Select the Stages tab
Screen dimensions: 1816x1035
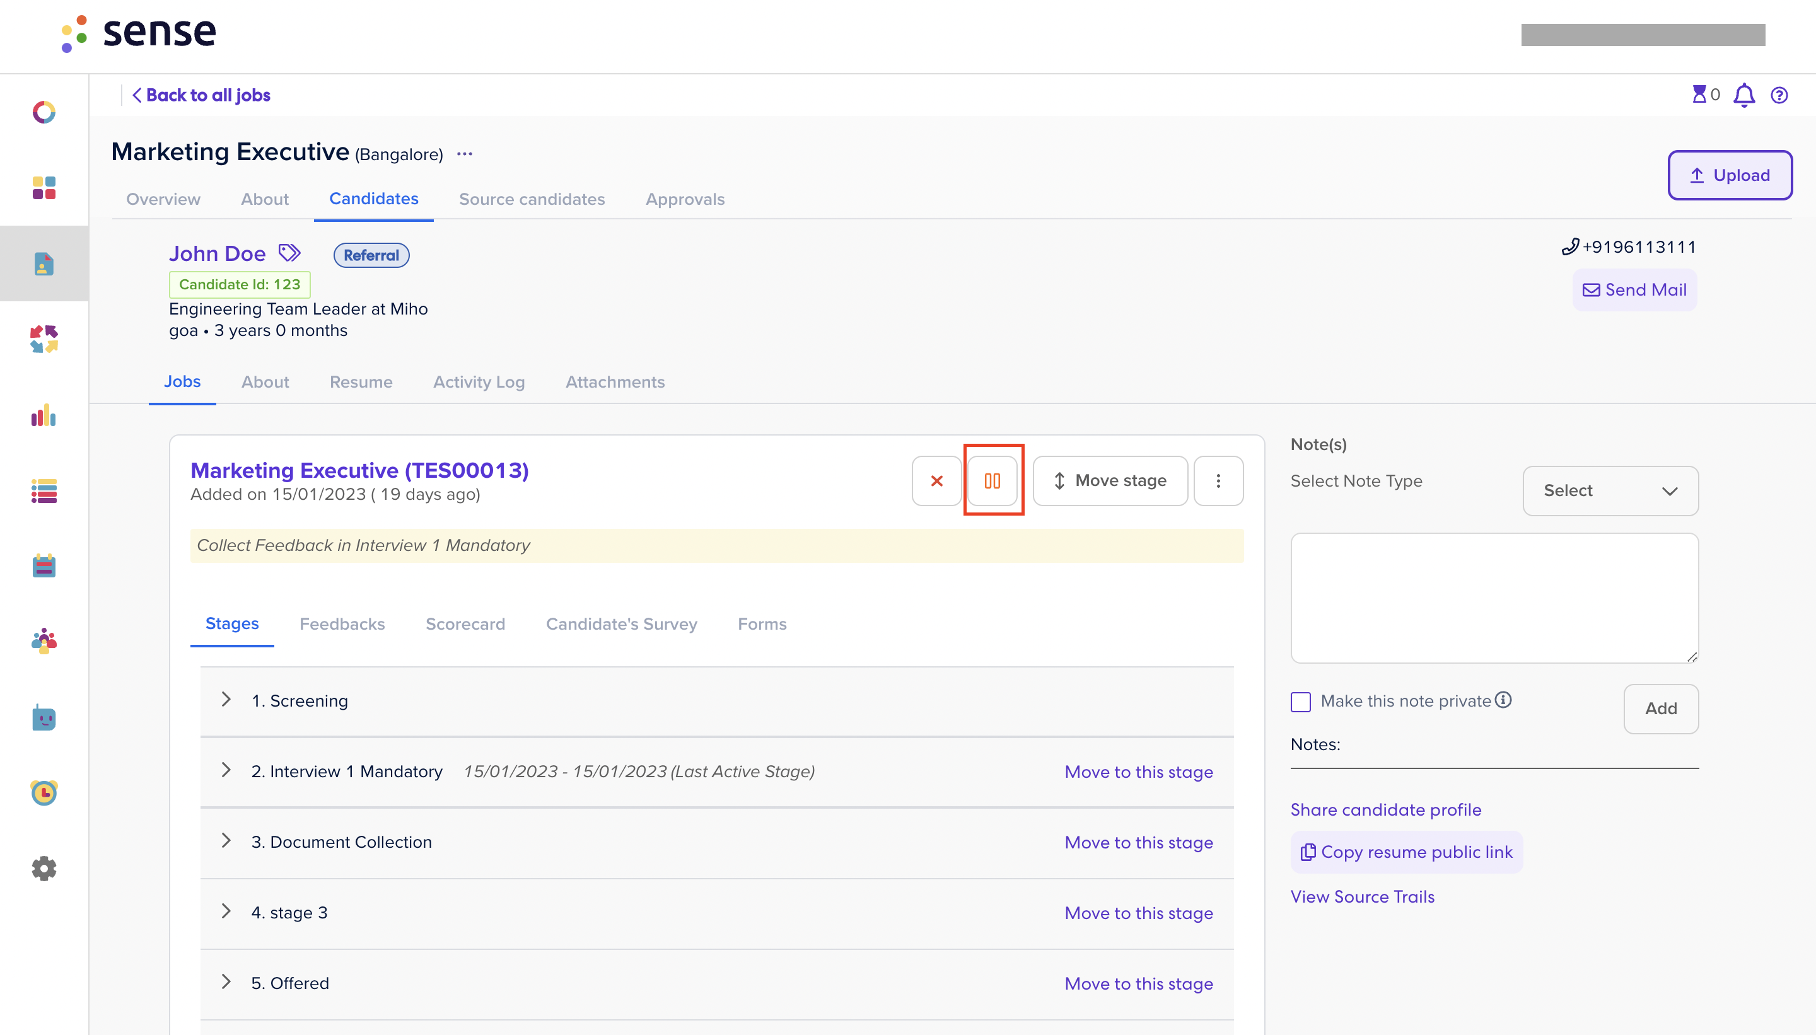(x=232, y=623)
